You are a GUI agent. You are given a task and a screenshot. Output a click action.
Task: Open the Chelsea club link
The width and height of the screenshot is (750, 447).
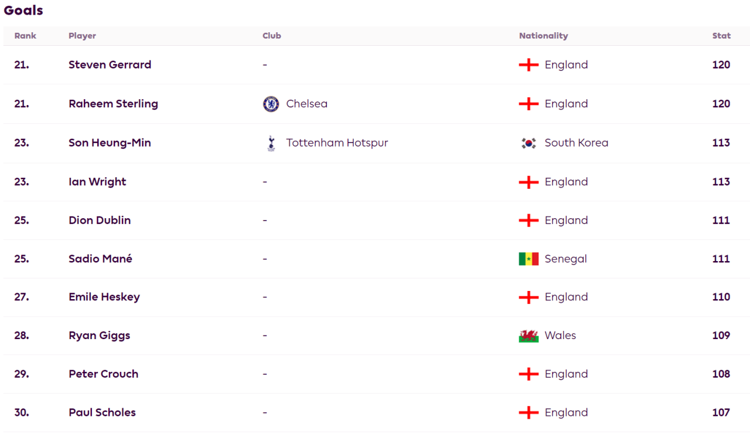tap(306, 104)
